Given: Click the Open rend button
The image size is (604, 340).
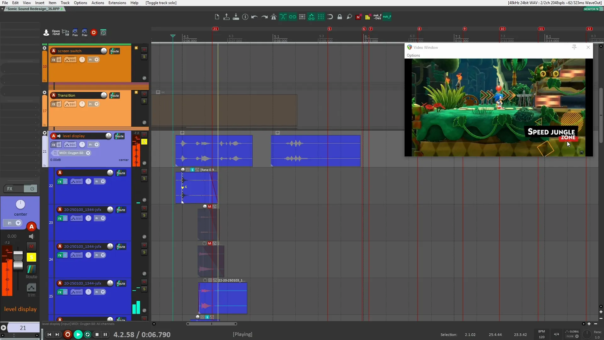Looking at the screenshot, I should coord(56,32).
